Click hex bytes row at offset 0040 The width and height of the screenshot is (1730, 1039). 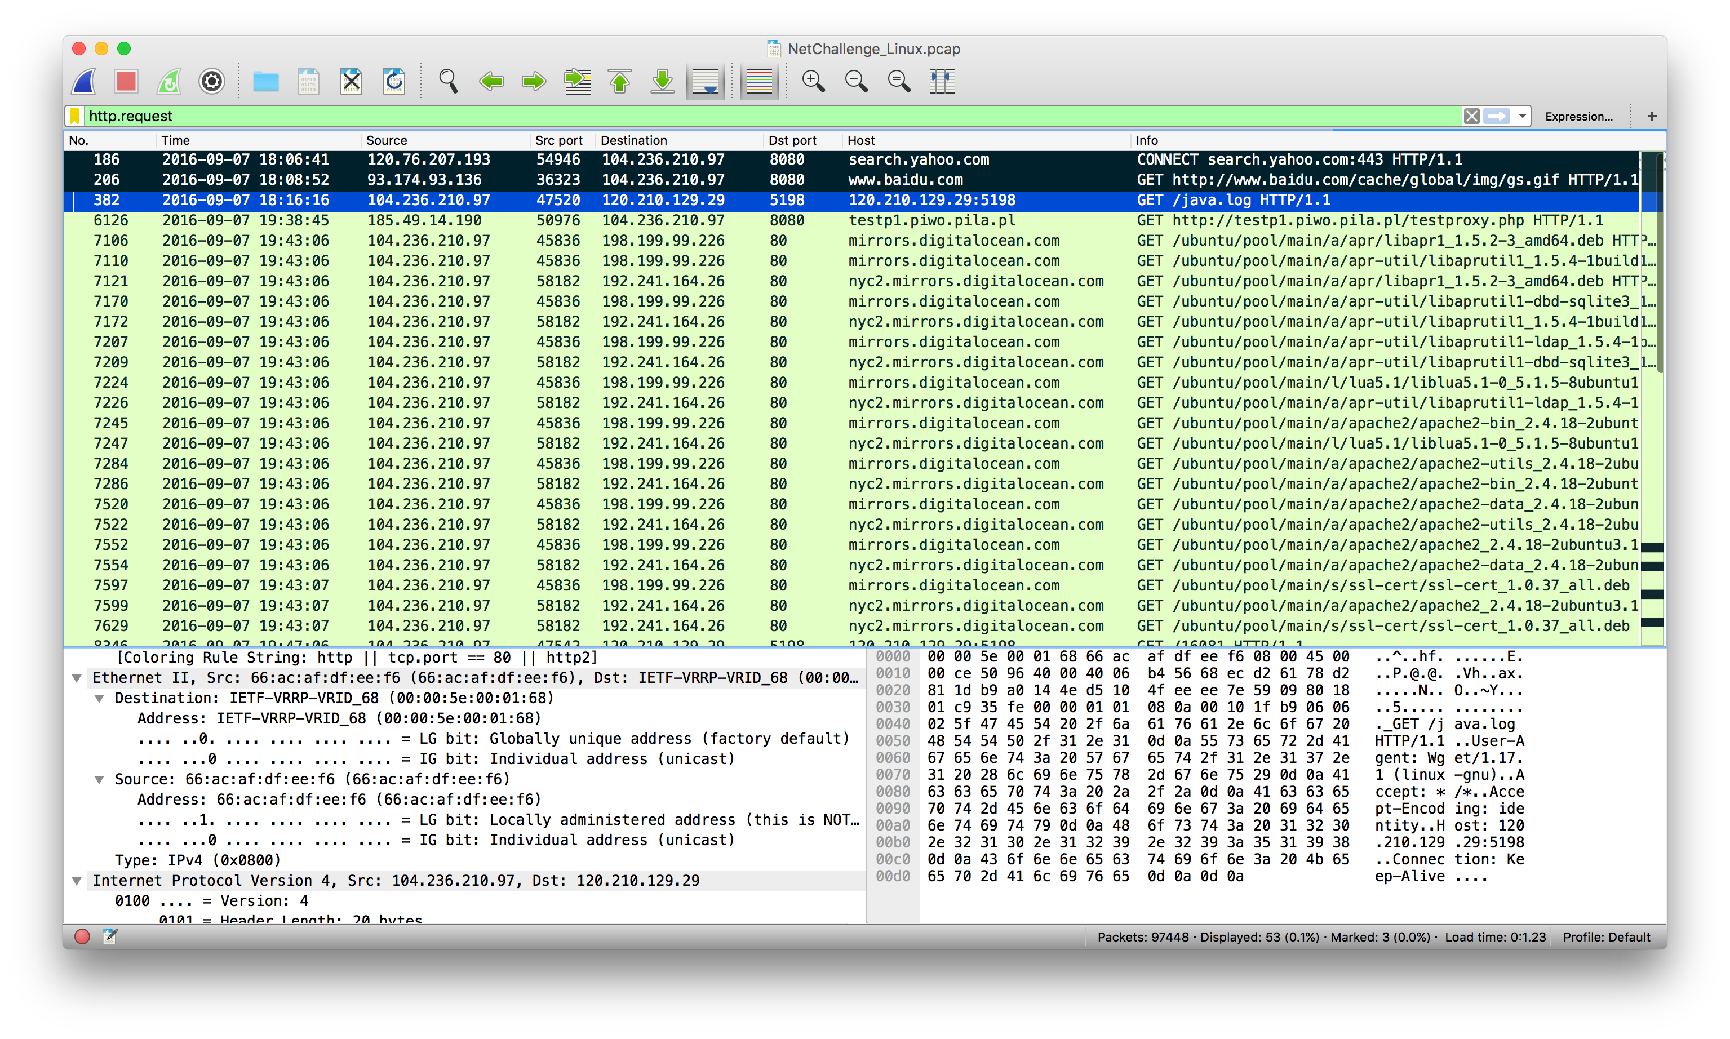(x=1138, y=725)
